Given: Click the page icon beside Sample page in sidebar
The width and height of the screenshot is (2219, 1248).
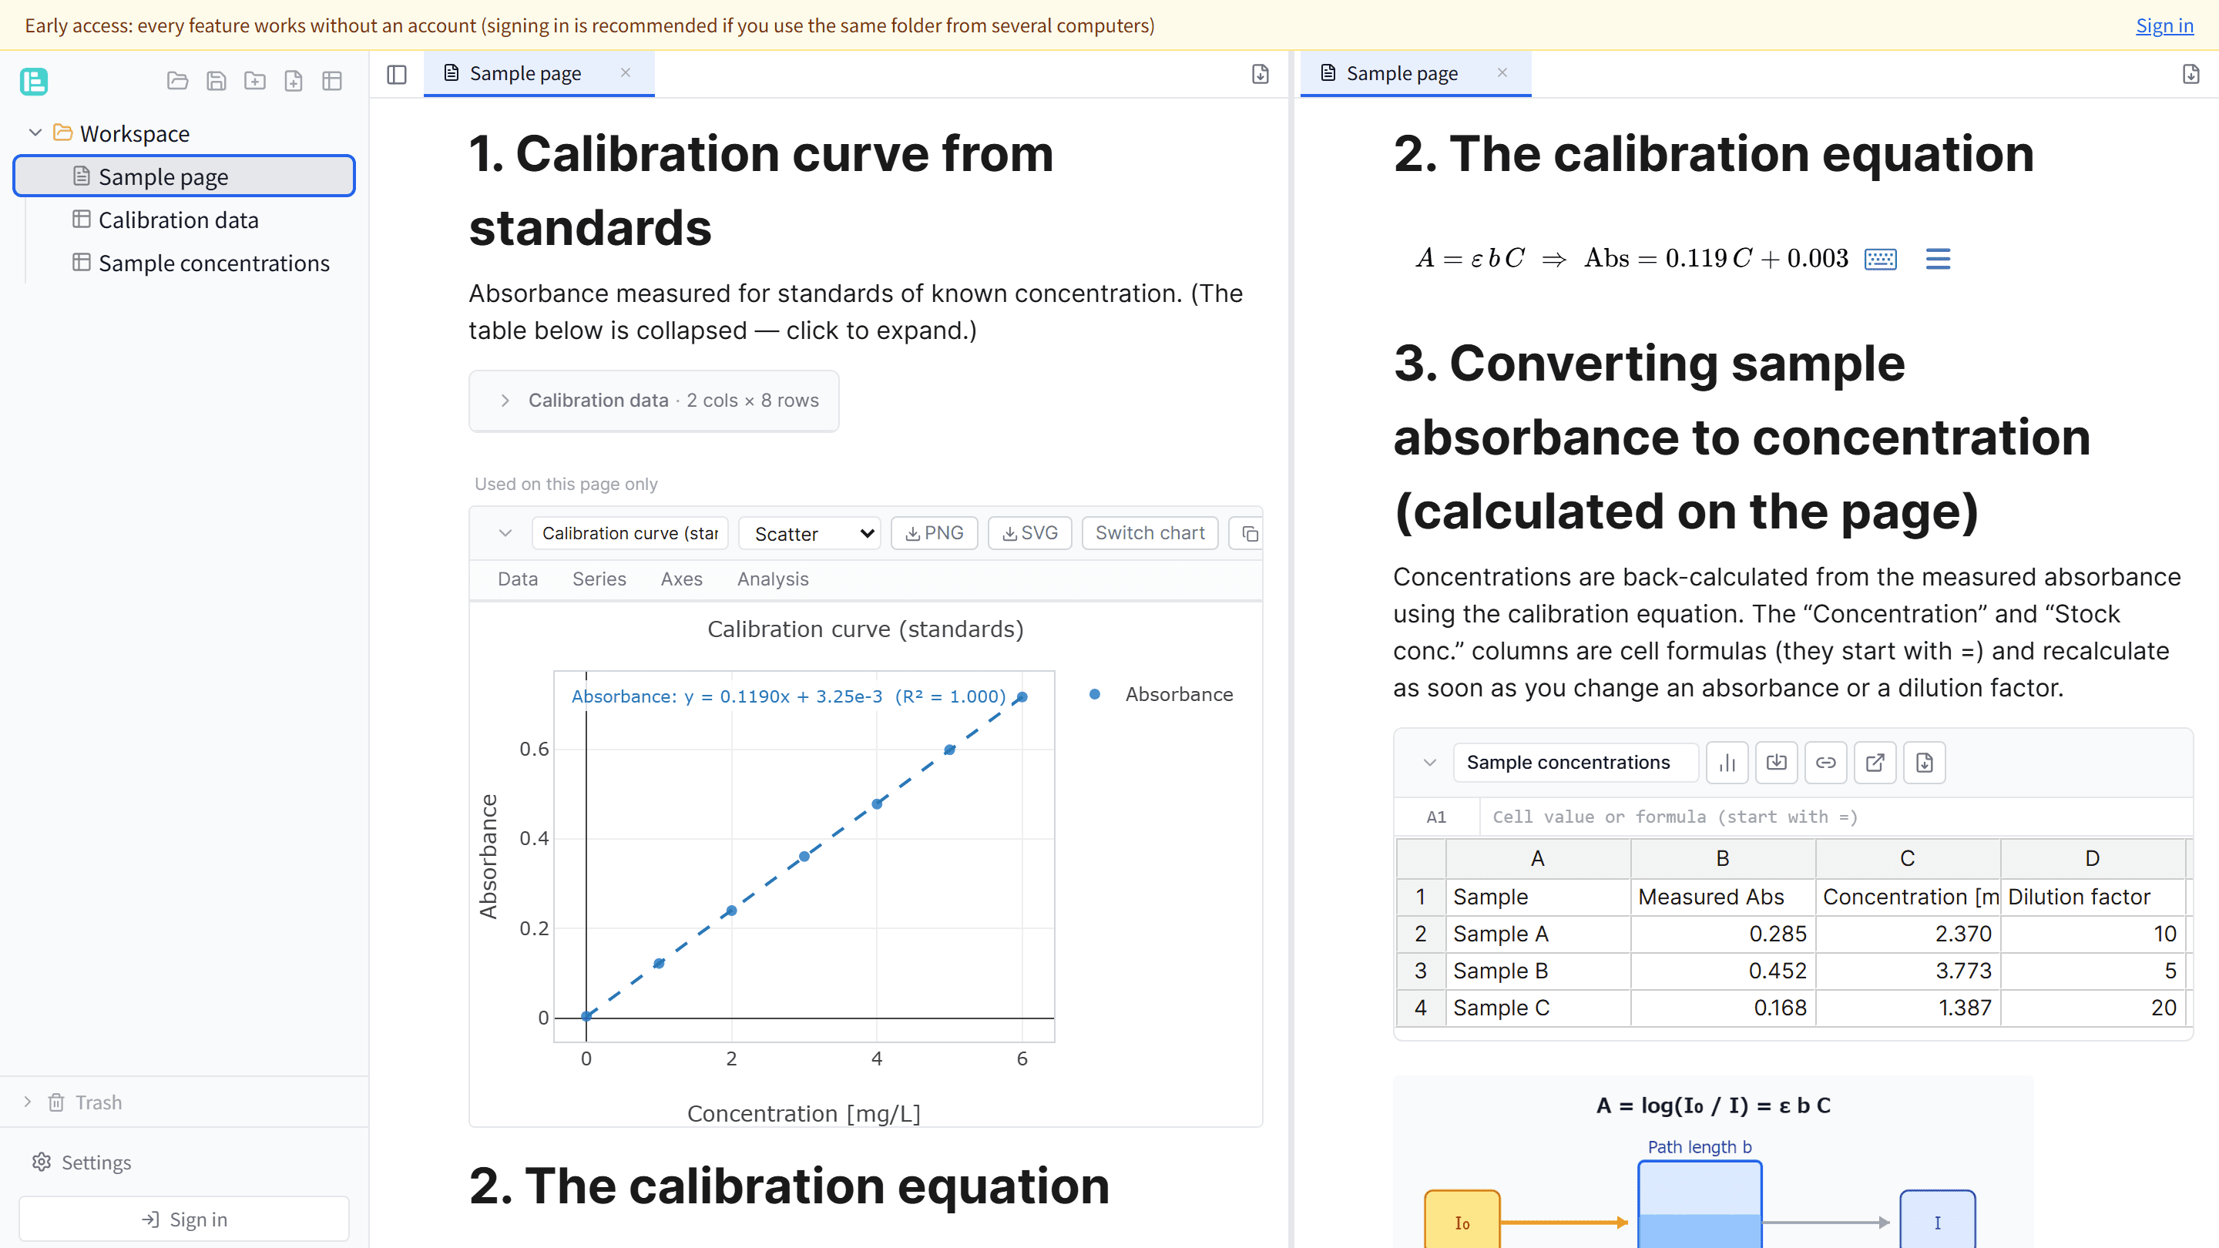Looking at the screenshot, I should pos(81,176).
